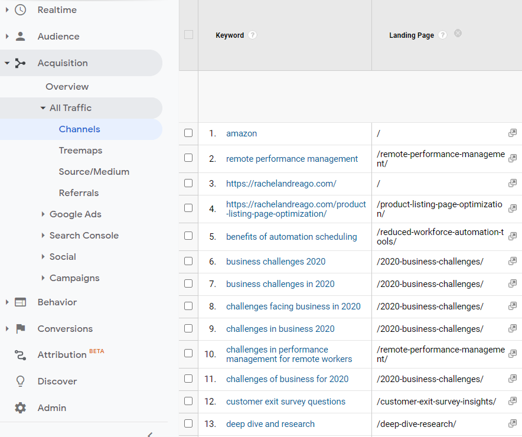Open external link icon for customer-exit-survey-insights row

pos(513,401)
